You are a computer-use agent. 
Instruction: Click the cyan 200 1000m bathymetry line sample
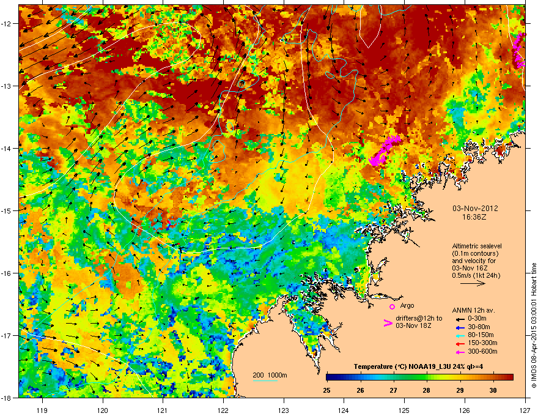265,381
